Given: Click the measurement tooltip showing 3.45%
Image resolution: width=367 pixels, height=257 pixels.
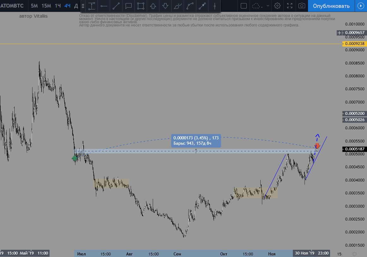Looking at the screenshot, I should pos(196,141).
